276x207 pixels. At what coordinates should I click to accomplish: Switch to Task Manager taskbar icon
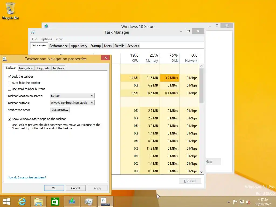point(88,202)
